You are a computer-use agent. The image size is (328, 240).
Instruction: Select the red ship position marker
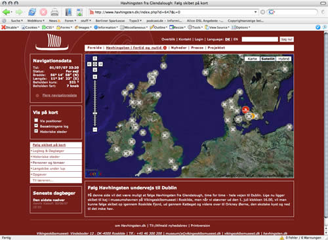[x=245, y=110]
